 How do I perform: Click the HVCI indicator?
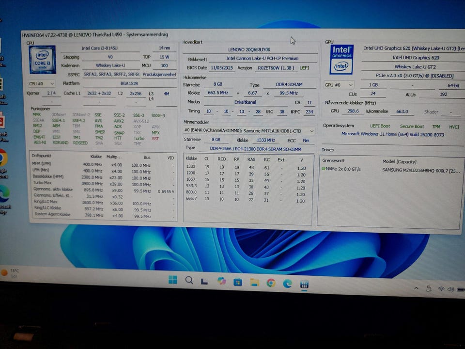point(454,127)
